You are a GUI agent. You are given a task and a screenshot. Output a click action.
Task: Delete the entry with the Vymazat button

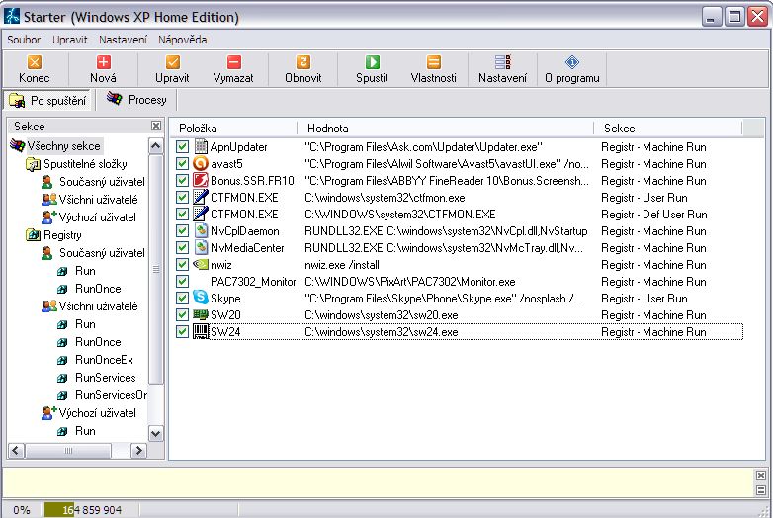(x=233, y=69)
